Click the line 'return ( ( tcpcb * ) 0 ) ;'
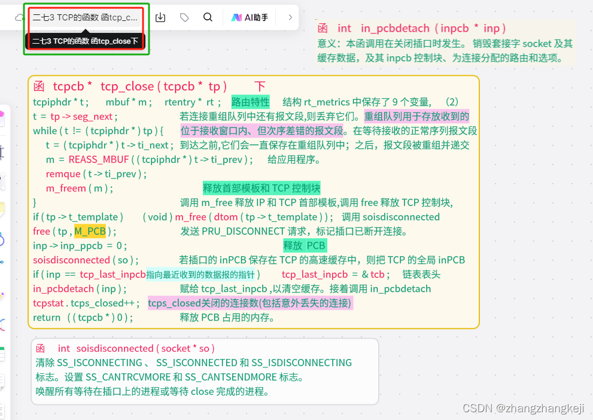This screenshot has width=593, height=420. coord(83,318)
